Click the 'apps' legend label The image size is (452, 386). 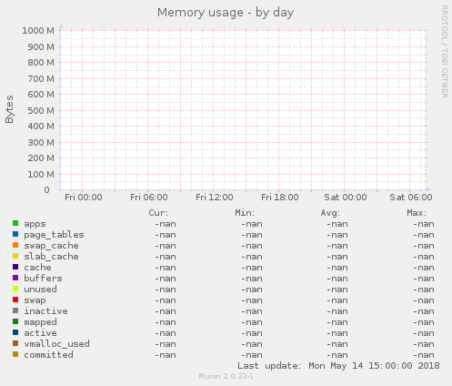pyautogui.click(x=35, y=224)
